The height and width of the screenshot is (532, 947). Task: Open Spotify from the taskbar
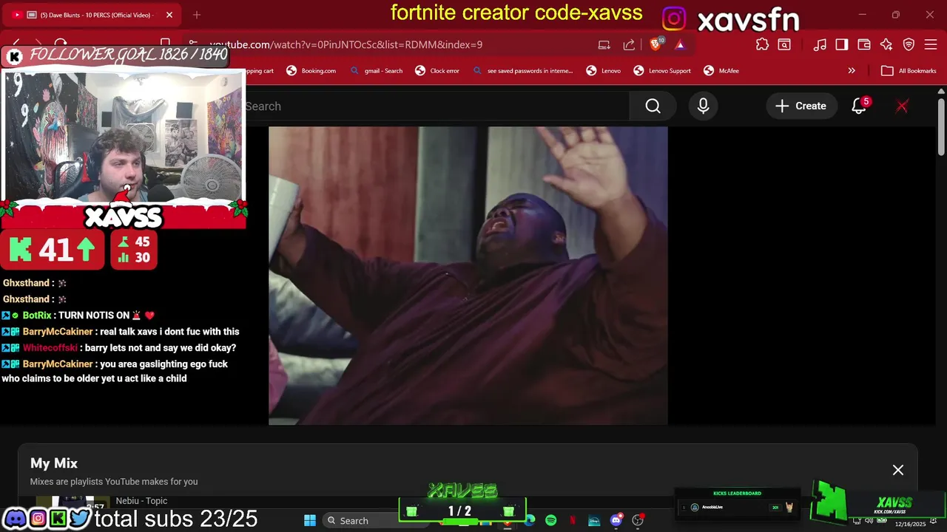click(551, 521)
